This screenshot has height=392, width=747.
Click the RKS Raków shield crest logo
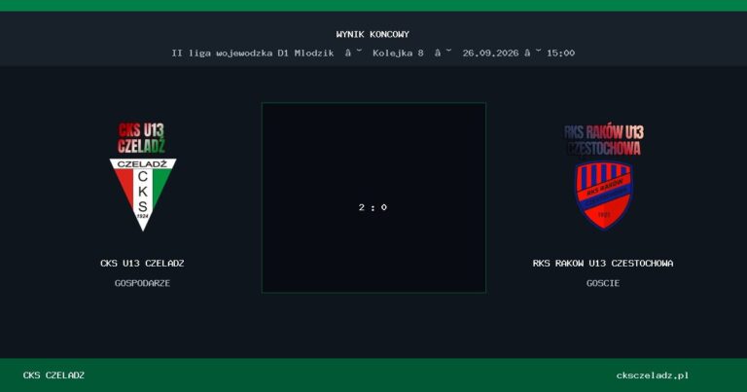coord(604,196)
